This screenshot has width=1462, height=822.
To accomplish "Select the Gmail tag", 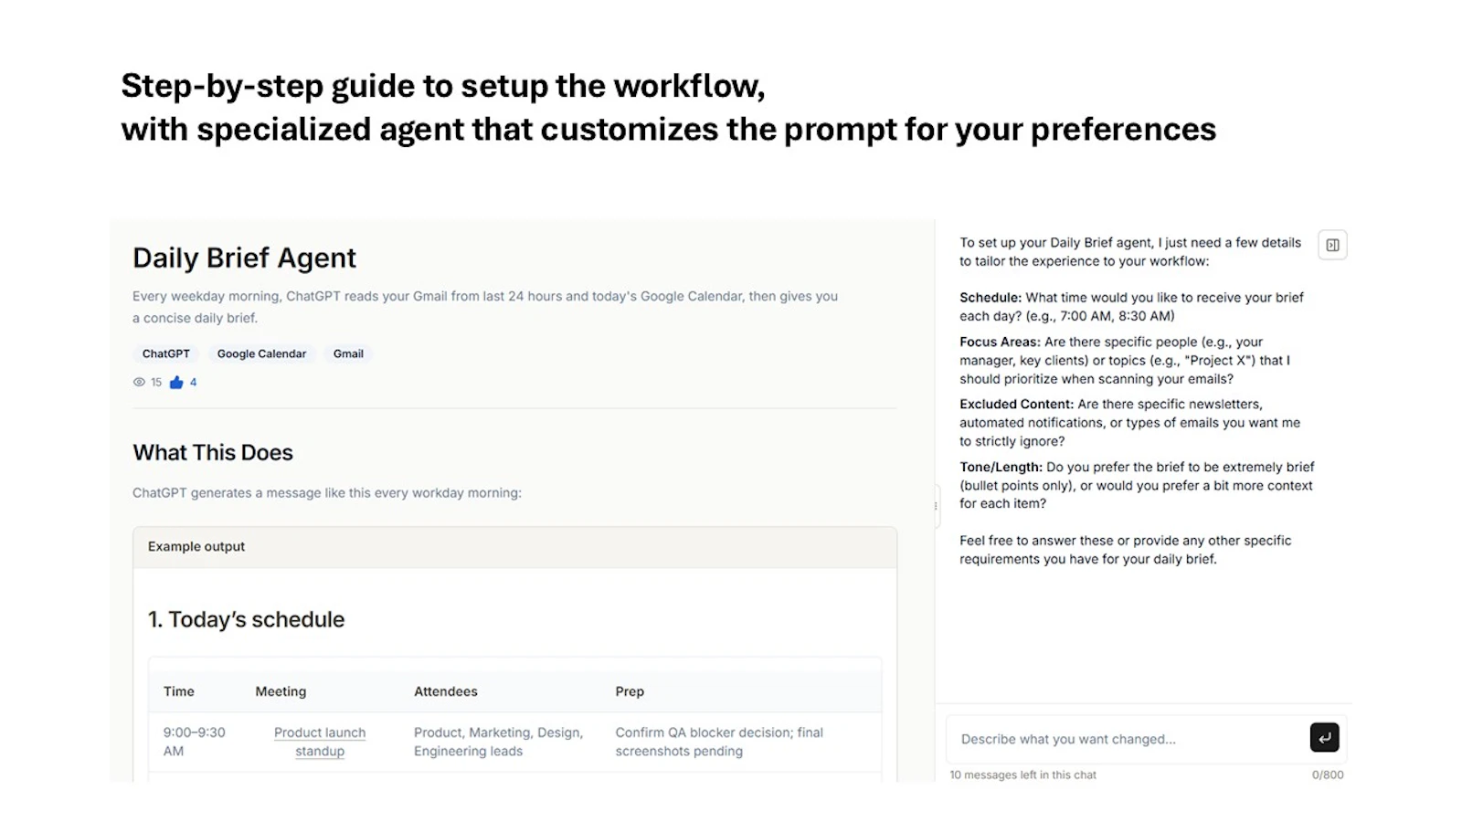I will point(348,353).
